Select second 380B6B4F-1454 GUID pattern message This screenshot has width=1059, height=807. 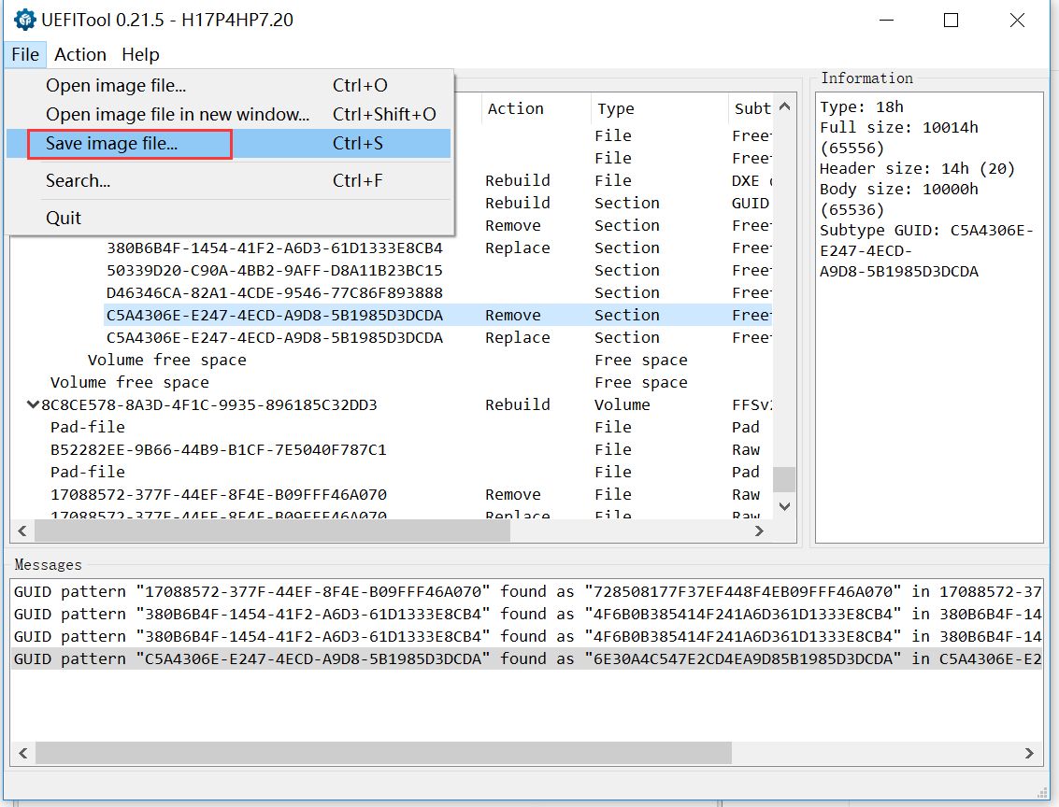pos(527,636)
